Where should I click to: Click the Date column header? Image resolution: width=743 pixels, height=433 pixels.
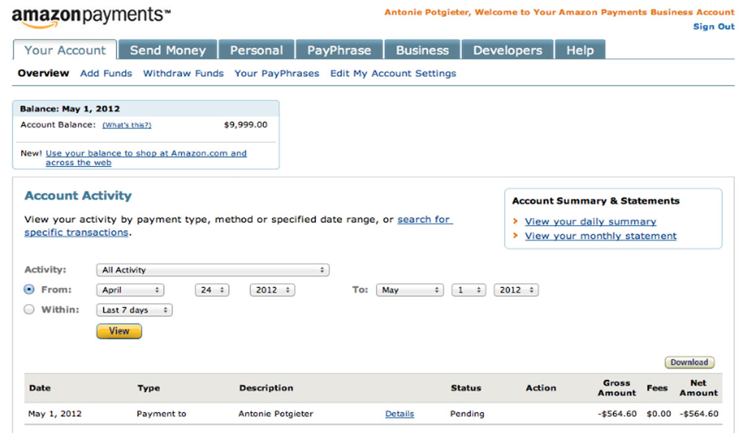point(40,388)
